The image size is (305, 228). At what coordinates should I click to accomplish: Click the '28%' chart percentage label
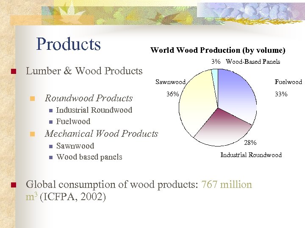pos(250,143)
